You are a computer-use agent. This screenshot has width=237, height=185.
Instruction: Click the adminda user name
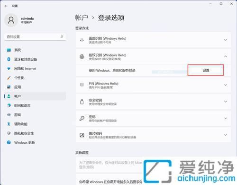[27, 18]
